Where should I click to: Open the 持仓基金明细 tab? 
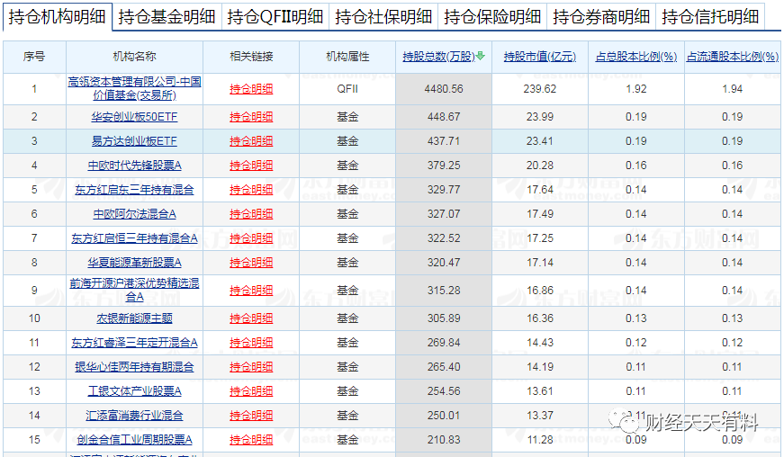click(x=167, y=17)
